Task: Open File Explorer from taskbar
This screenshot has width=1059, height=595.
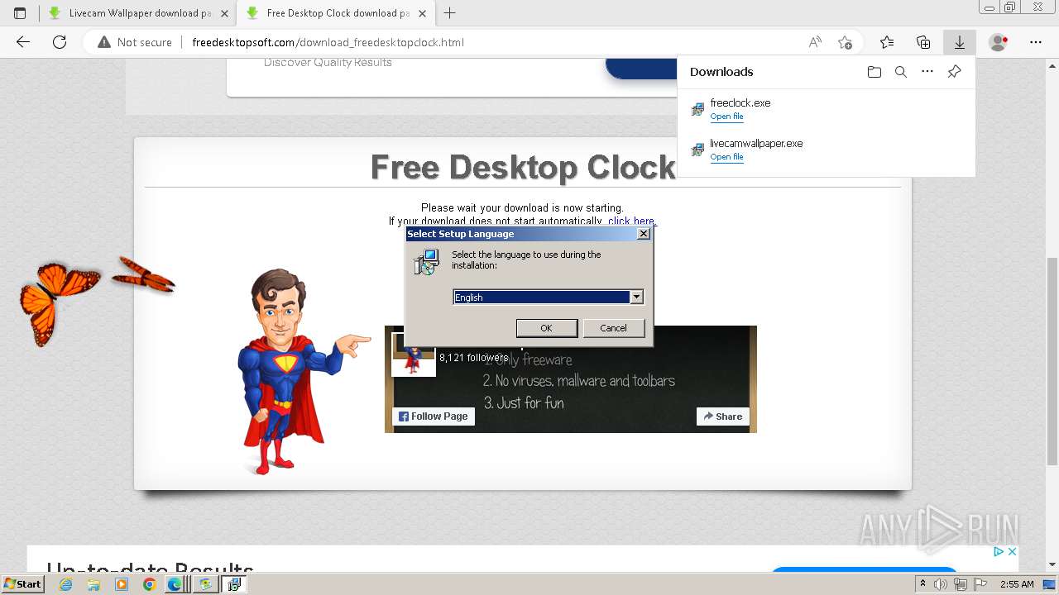Action: coord(93,584)
